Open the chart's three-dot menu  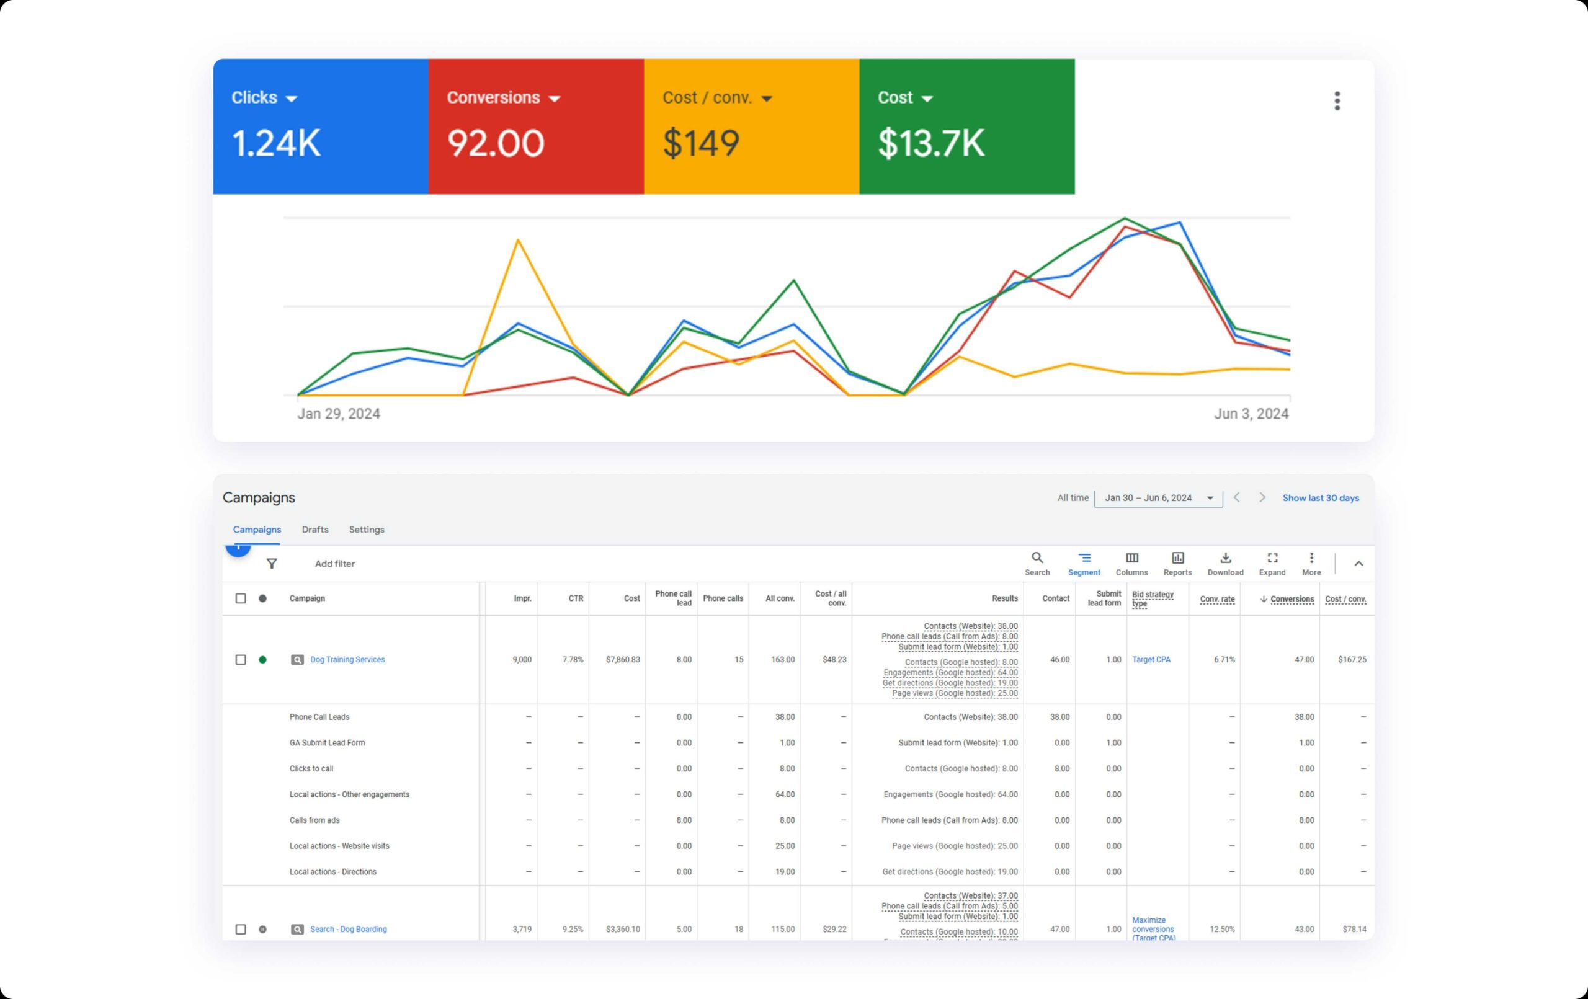(x=1337, y=101)
